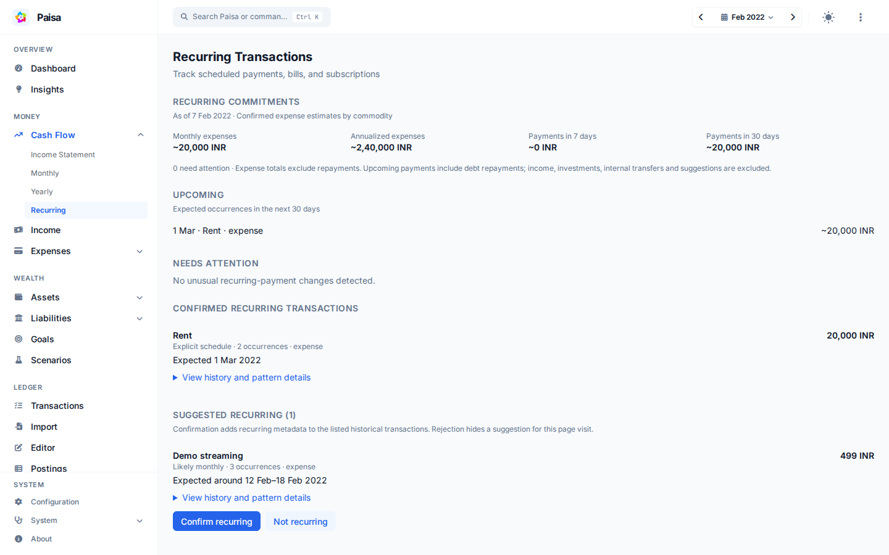Click the Expenses card icon

pyautogui.click(x=19, y=251)
